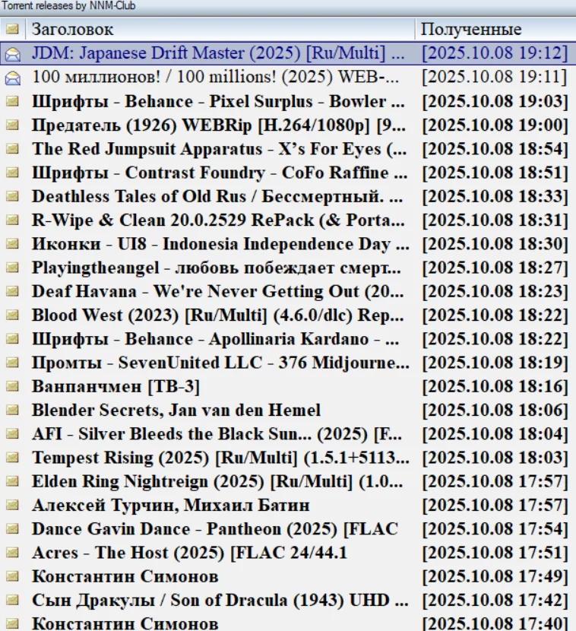
Task: Click unread envelope icon beside Dance Gavin Dance
Action: [x=12, y=528]
